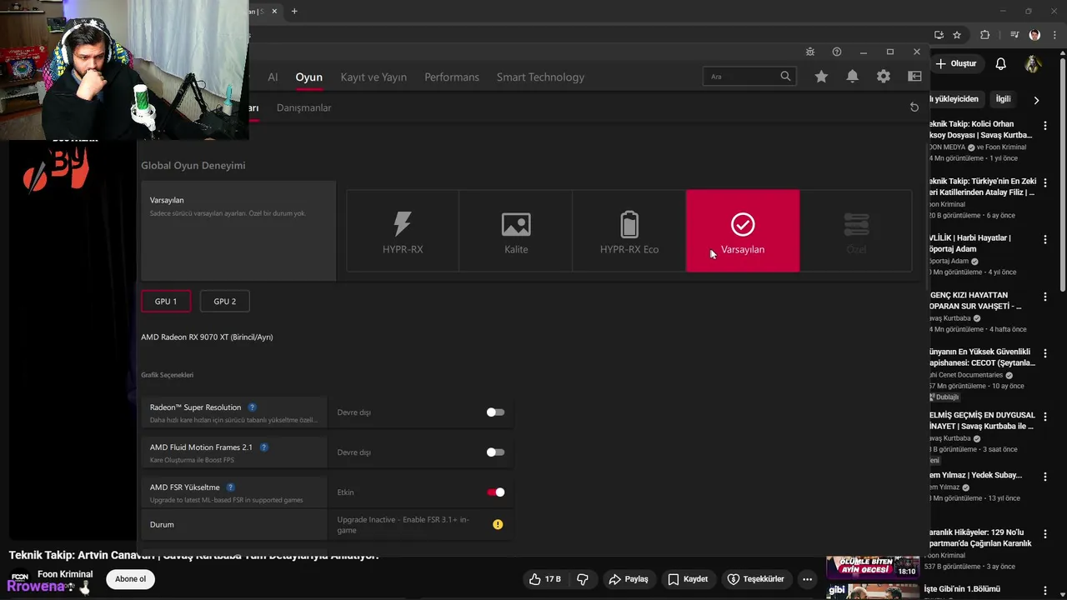Expand YouTube chips with right chevron
Screen dimensions: 1067x600
pyautogui.click(x=1036, y=100)
